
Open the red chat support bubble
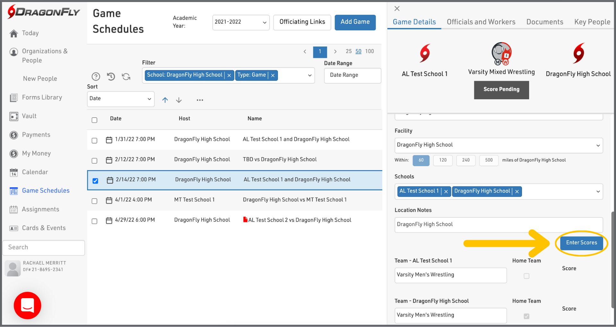tap(28, 305)
